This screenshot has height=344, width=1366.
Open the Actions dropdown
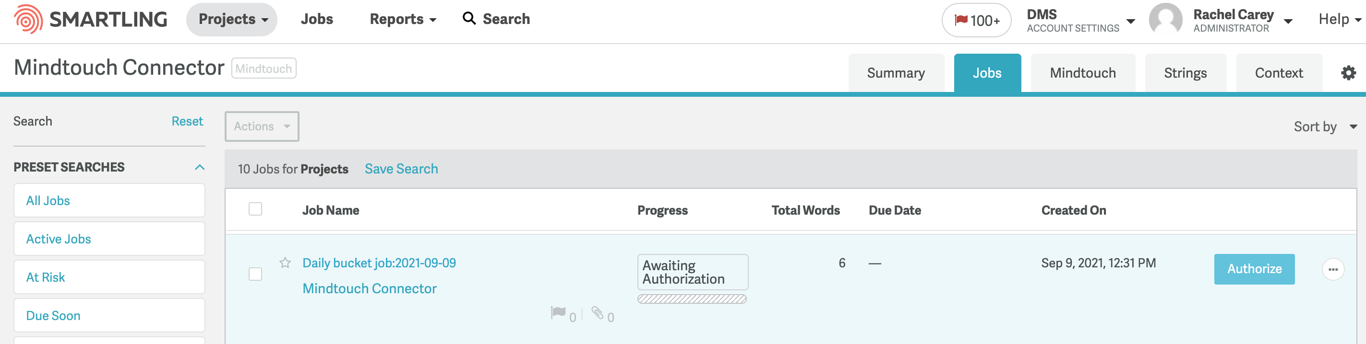pos(262,126)
